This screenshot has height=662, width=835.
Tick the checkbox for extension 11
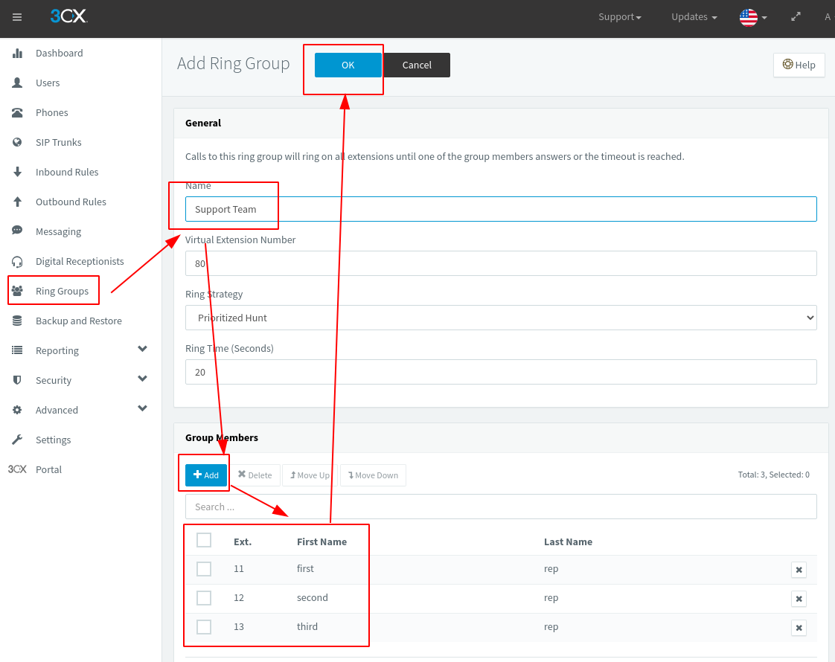(x=204, y=569)
